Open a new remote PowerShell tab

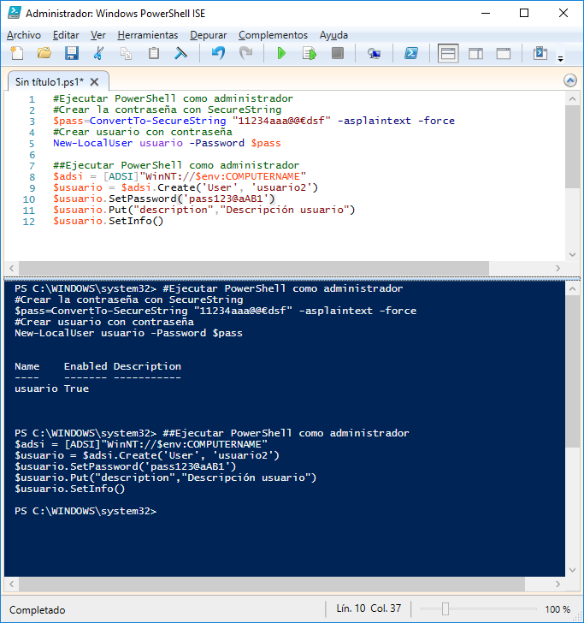pyautogui.click(x=374, y=53)
